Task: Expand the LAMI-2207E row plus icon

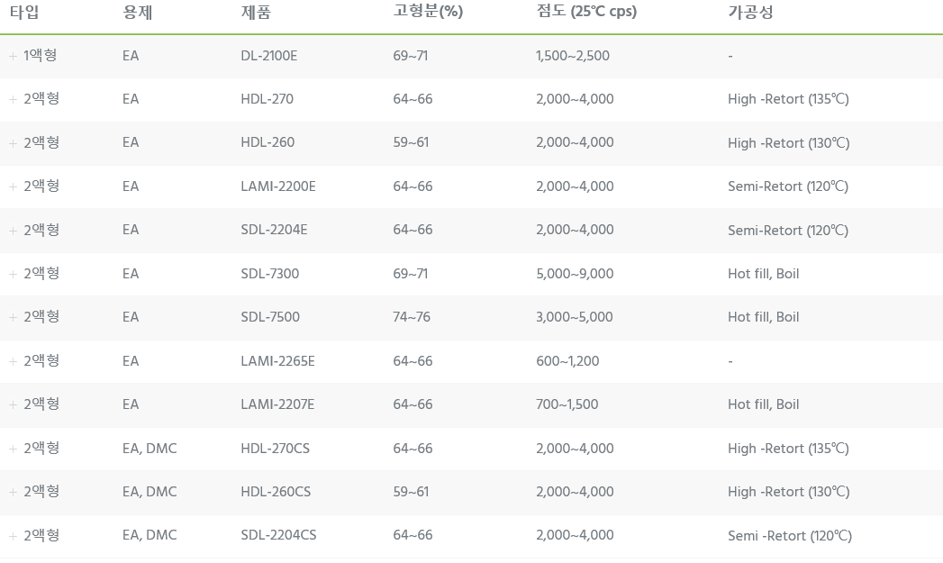Action: 13,404
